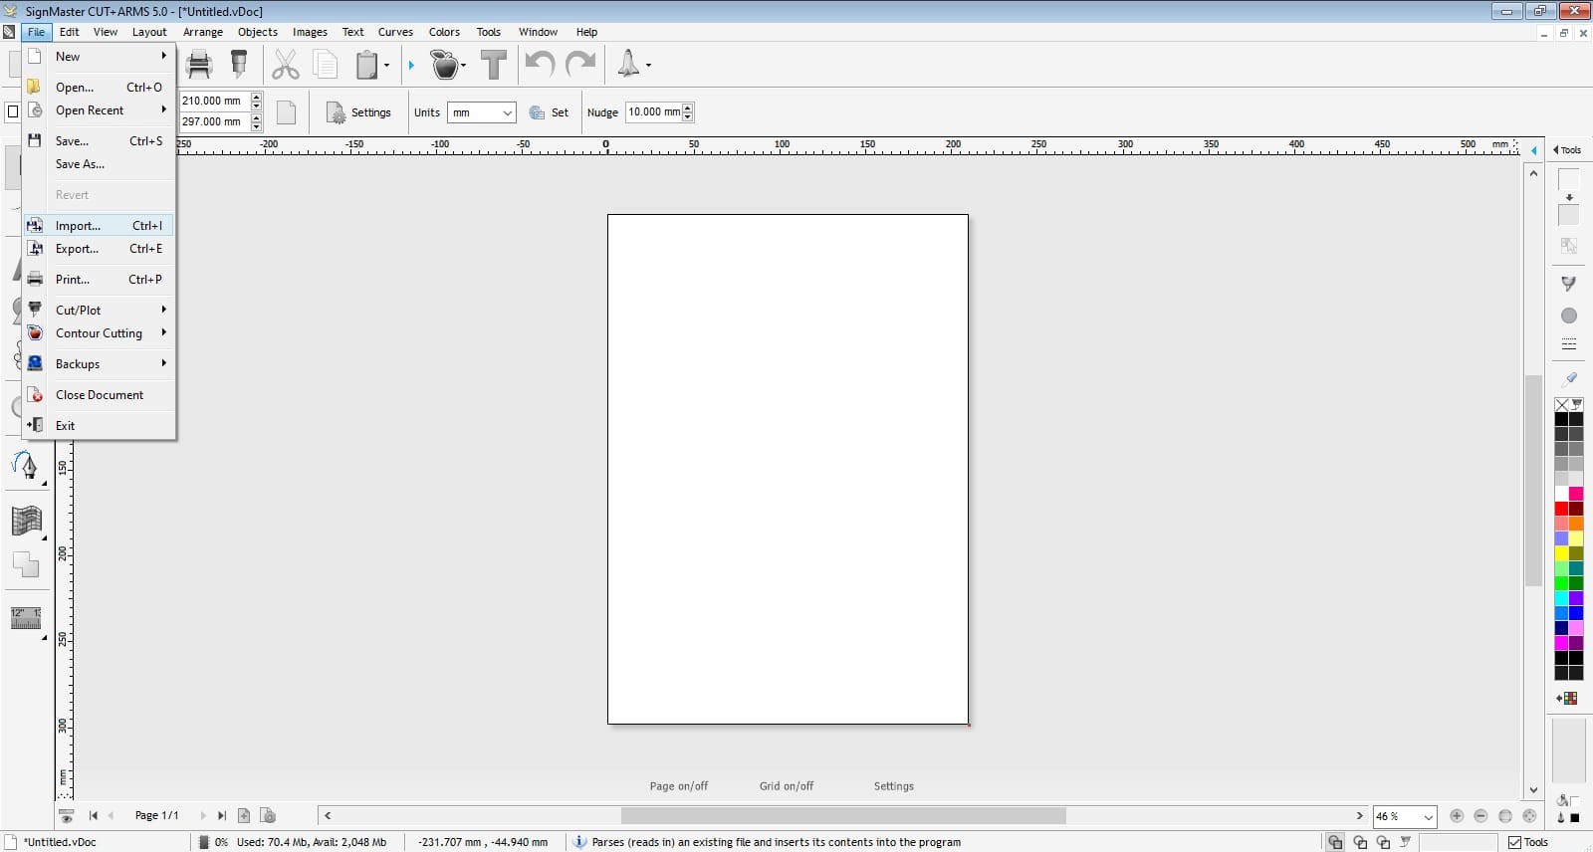Click the overlapping squares tool in left toolbar
The width and height of the screenshot is (1593, 852).
[26, 564]
